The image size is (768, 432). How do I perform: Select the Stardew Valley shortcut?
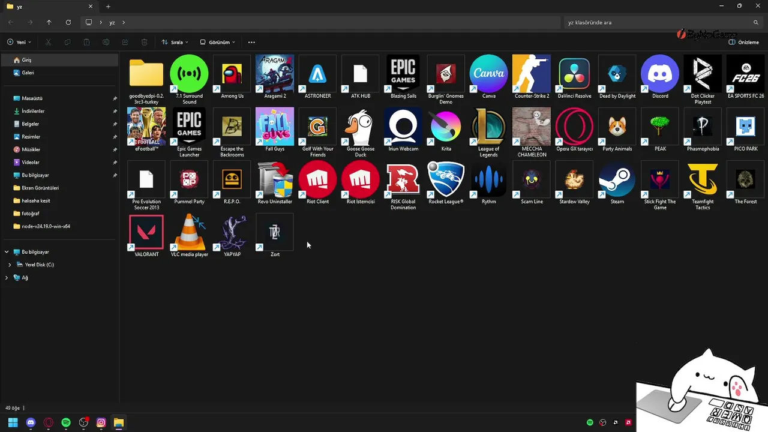(x=574, y=183)
